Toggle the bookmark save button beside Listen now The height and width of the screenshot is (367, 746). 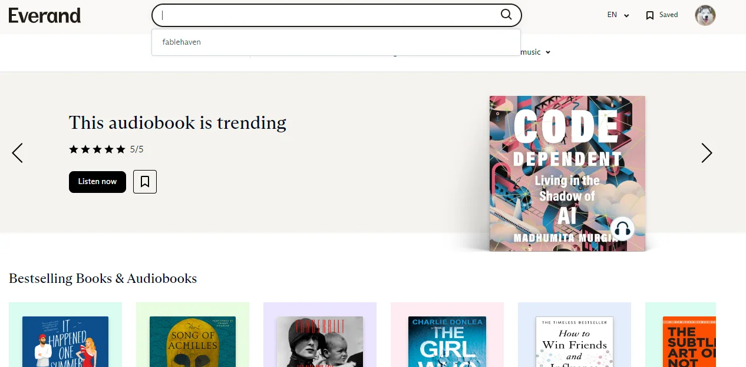pos(145,182)
